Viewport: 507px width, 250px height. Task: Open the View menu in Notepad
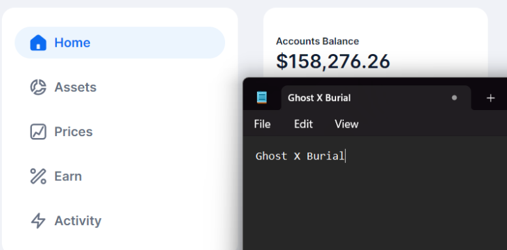[x=346, y=124]
